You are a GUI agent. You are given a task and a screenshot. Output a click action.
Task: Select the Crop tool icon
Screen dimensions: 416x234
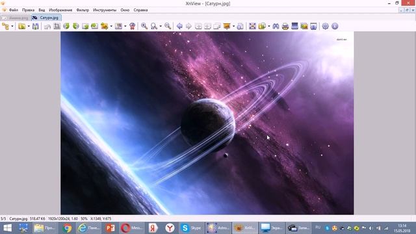pyautogui.click(x=57, y=26)
